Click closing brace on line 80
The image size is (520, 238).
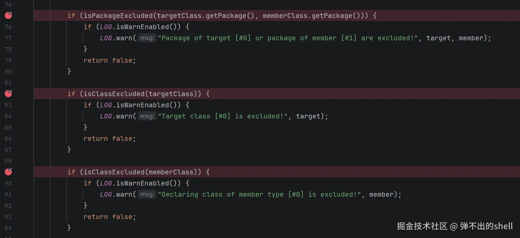(69, 71)
